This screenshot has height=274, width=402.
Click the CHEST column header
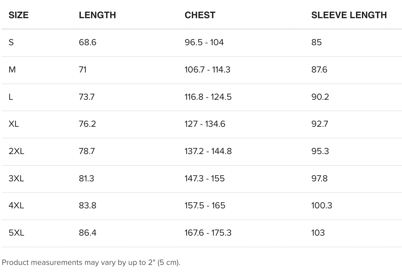coord(200,15)
